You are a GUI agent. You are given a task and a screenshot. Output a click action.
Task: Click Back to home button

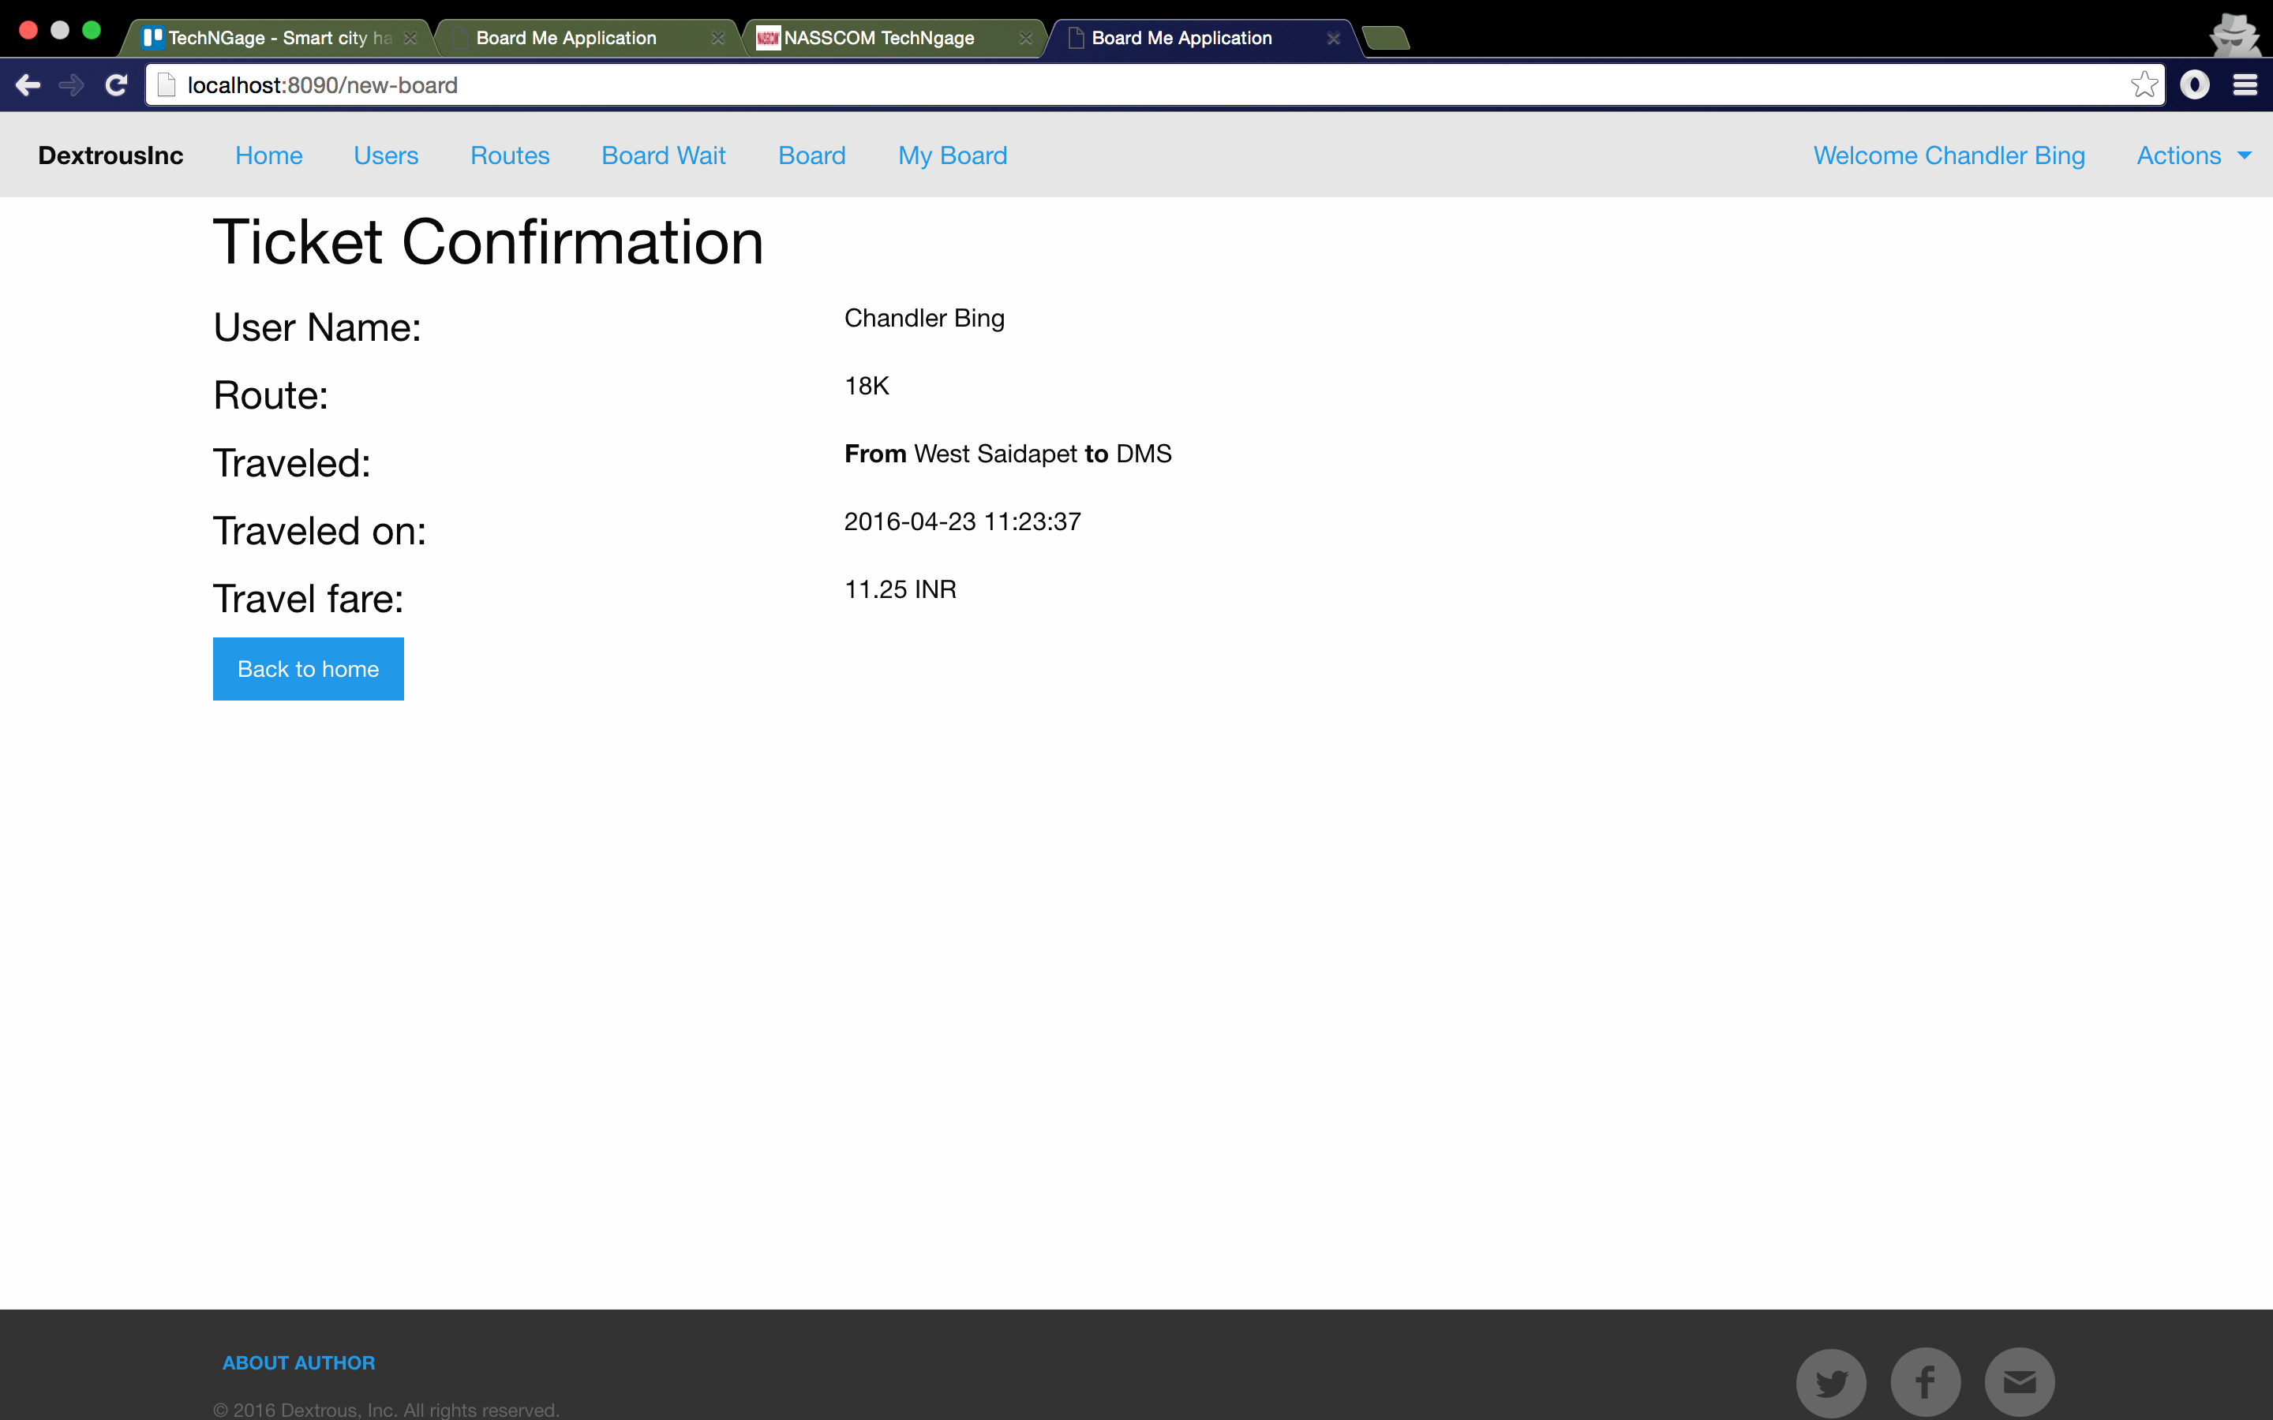[308, 667]
